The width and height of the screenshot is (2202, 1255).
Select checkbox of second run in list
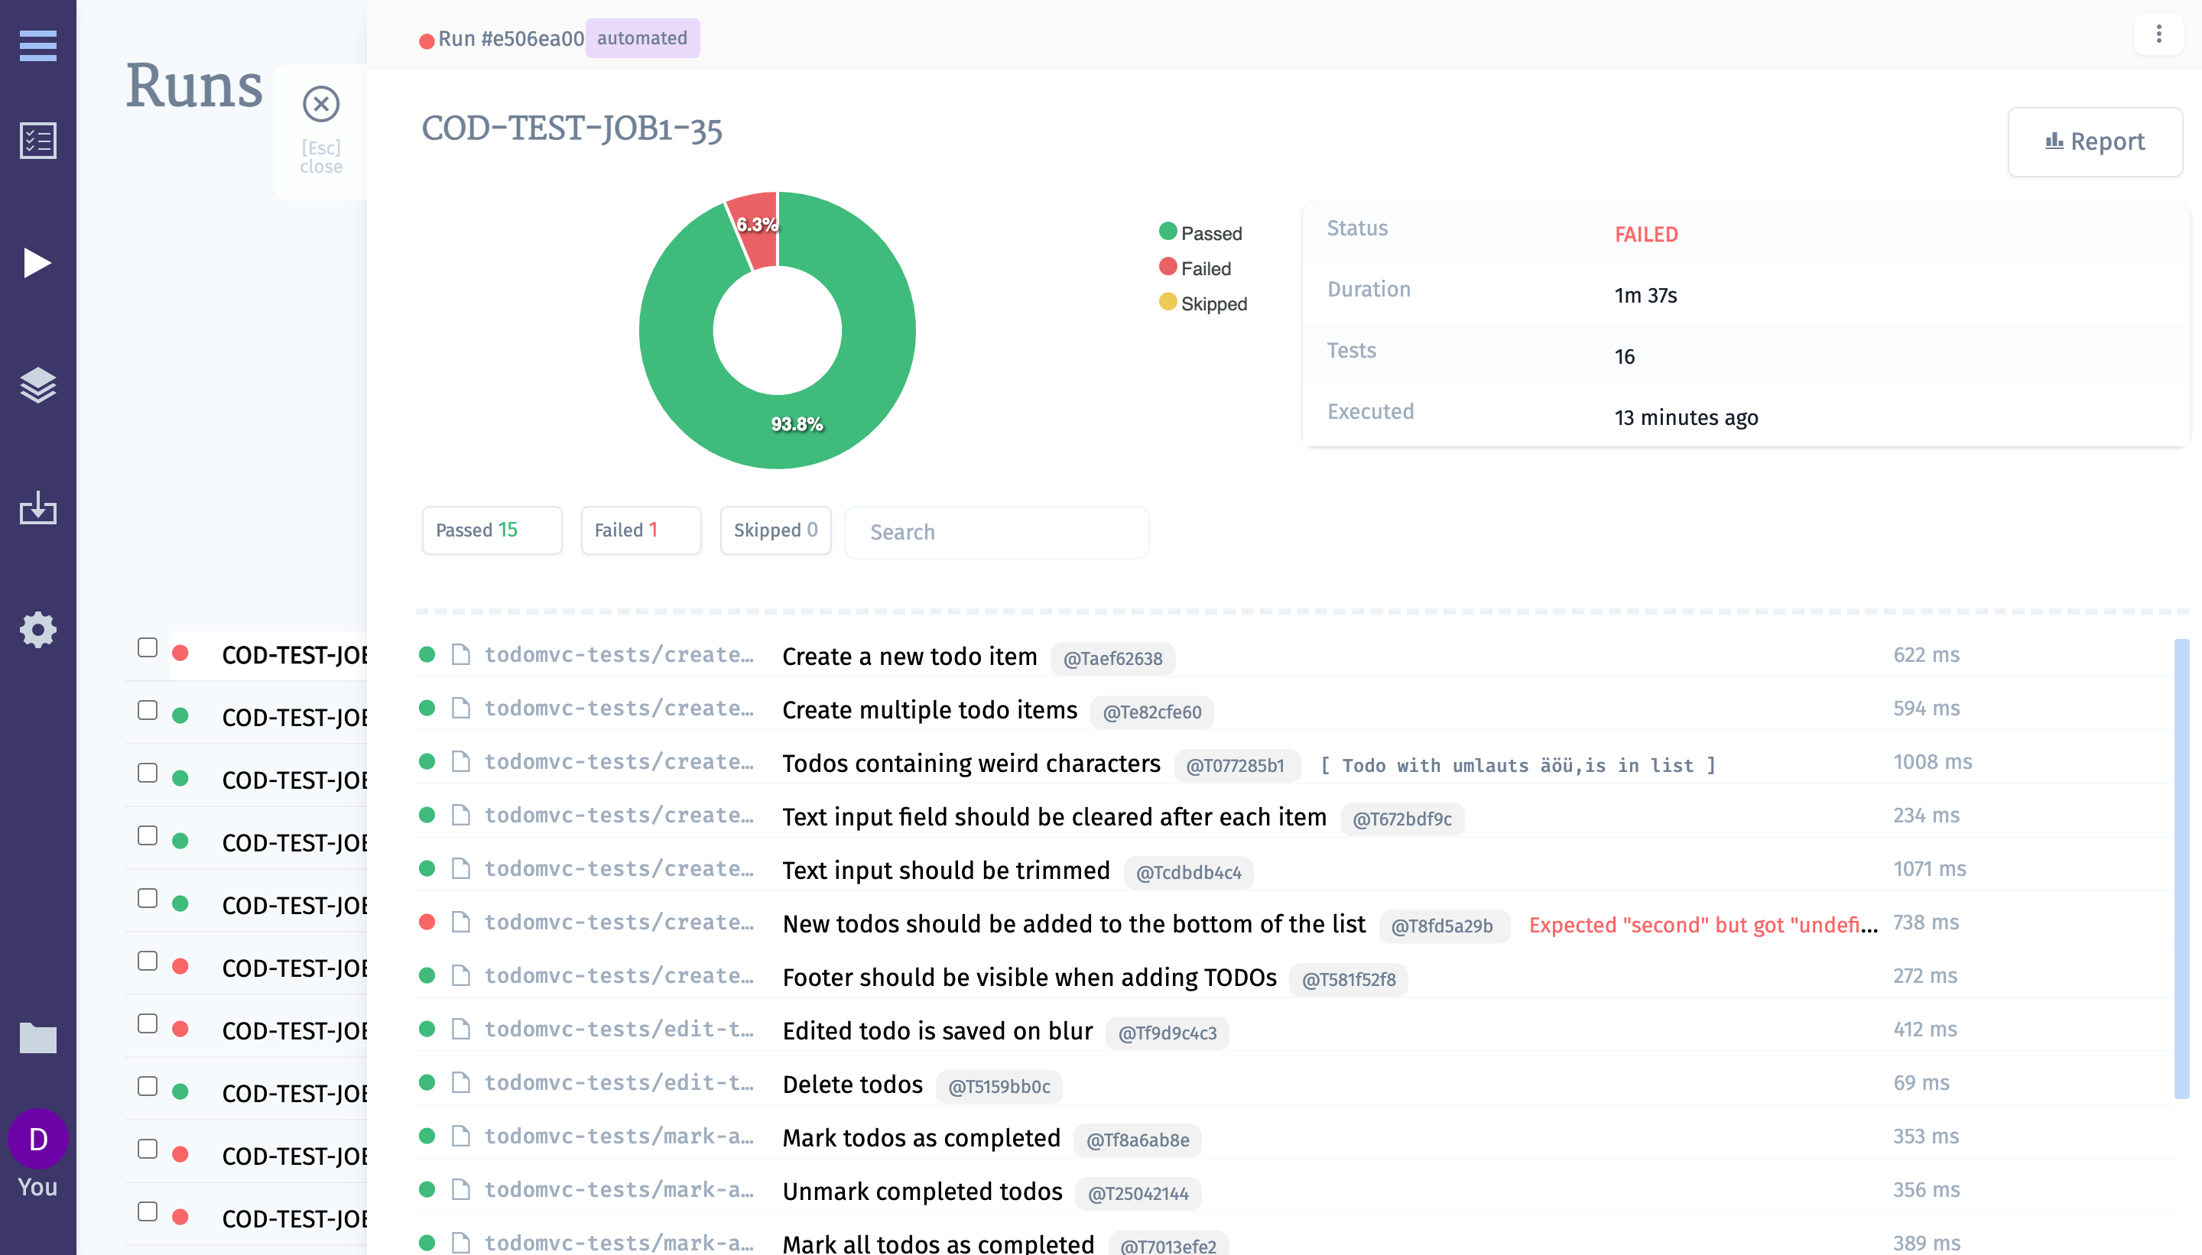(148, 710)
